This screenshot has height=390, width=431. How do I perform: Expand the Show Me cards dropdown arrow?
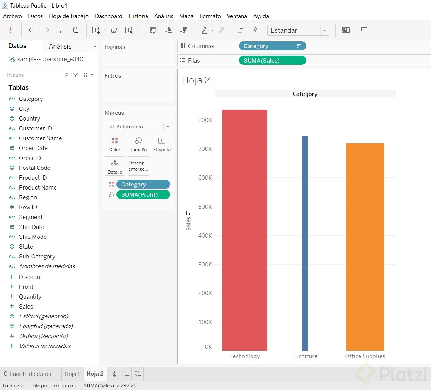tap(354, 30)
